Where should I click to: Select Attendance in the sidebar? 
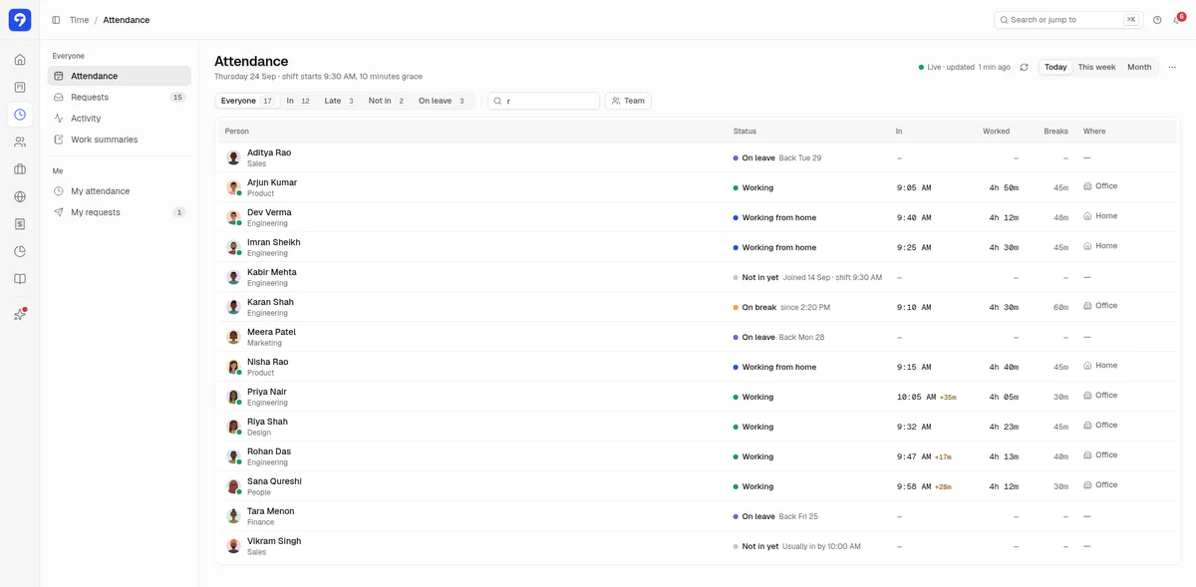[120, 76]
